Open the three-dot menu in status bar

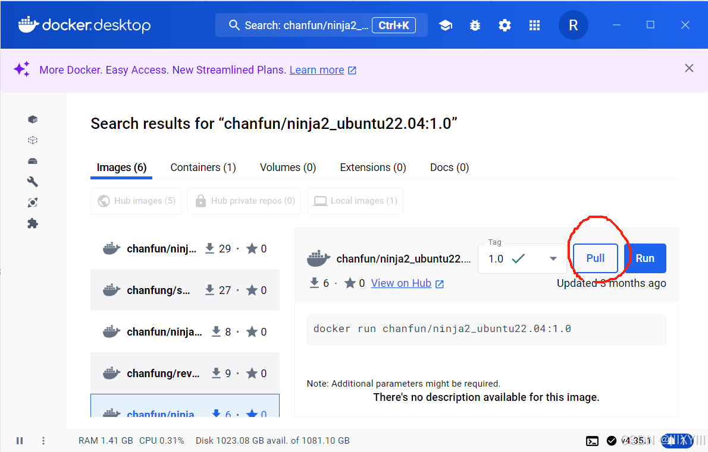pyautogui.click(x=43, y=441)
